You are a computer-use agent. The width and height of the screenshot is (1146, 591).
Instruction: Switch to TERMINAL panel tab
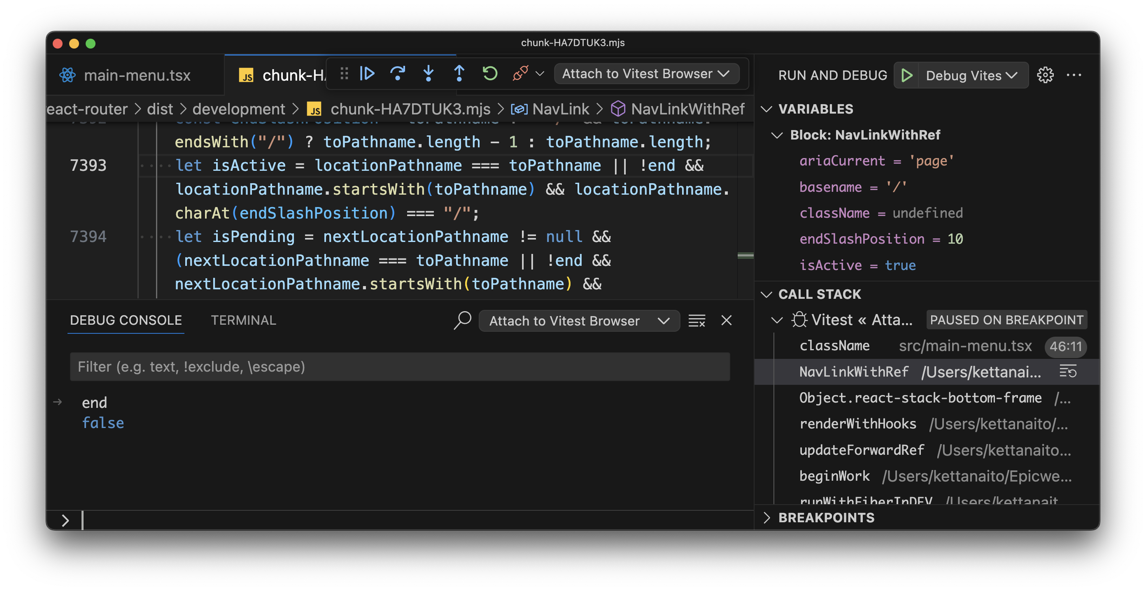coord(243,321)
